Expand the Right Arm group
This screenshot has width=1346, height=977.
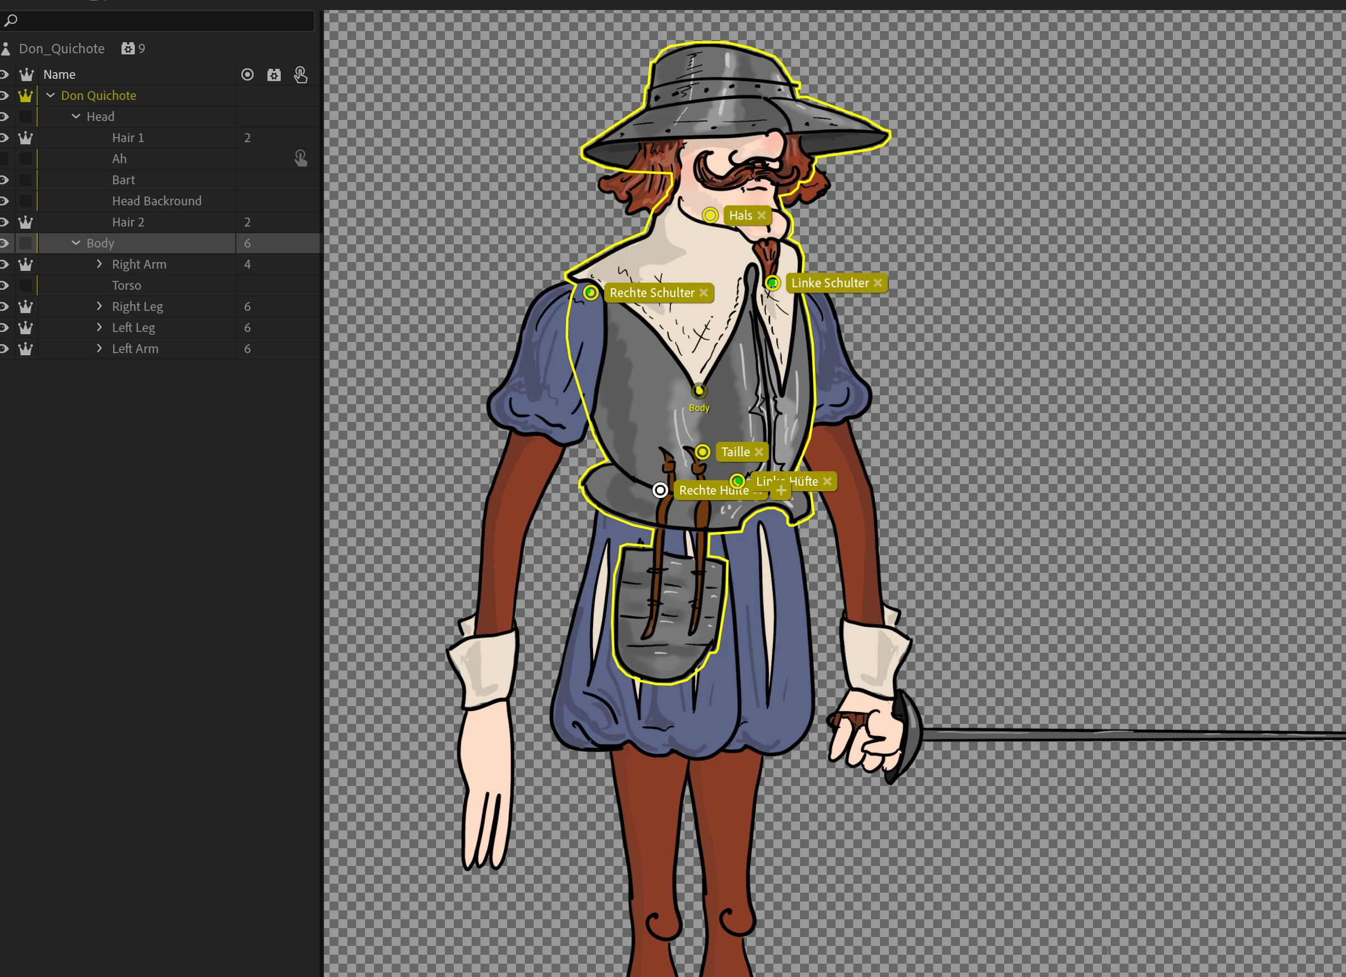tap(100, 264)
